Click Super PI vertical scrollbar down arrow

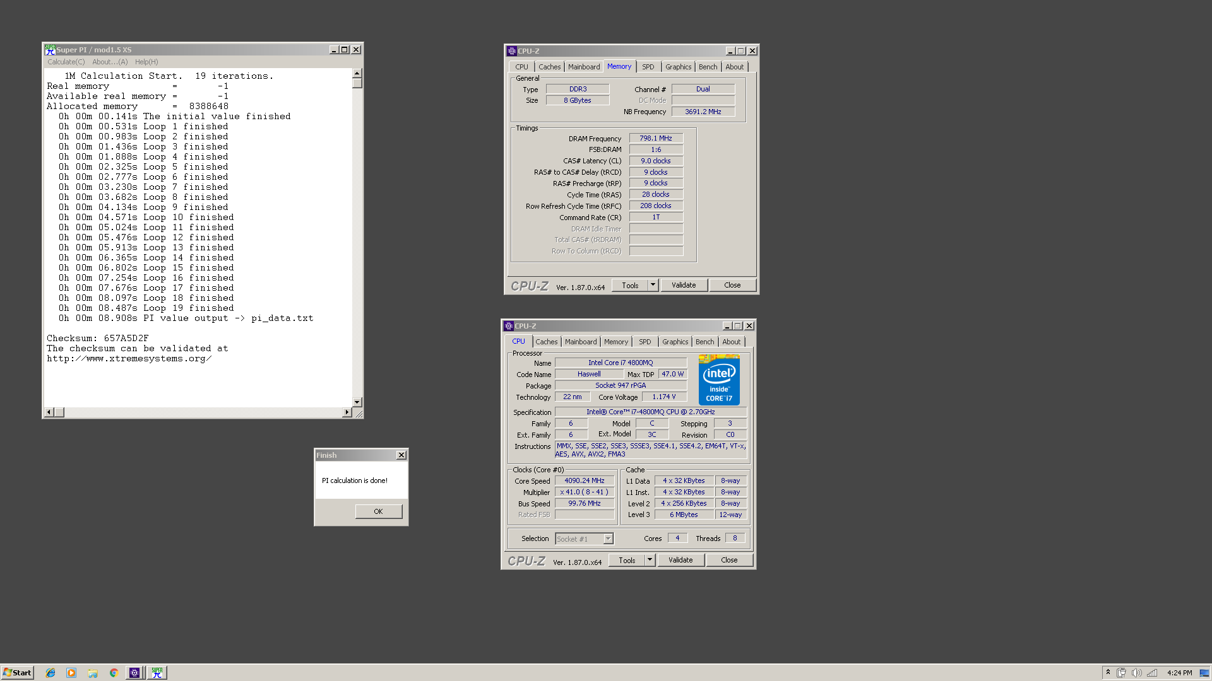(x=357, y=402)
